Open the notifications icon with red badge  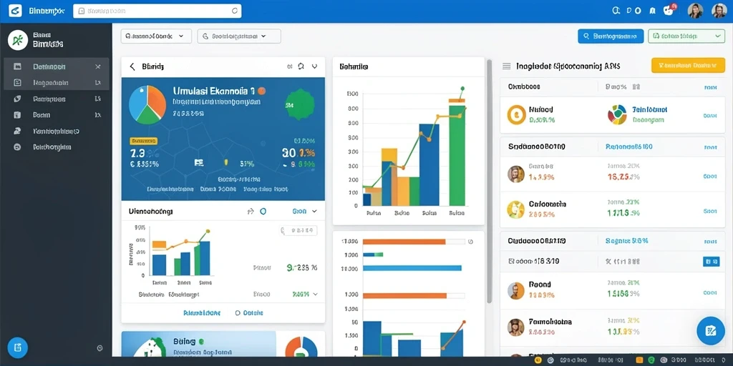669,10
